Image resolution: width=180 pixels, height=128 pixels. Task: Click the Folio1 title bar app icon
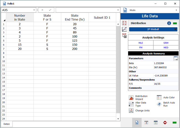(x=4, y=4)
